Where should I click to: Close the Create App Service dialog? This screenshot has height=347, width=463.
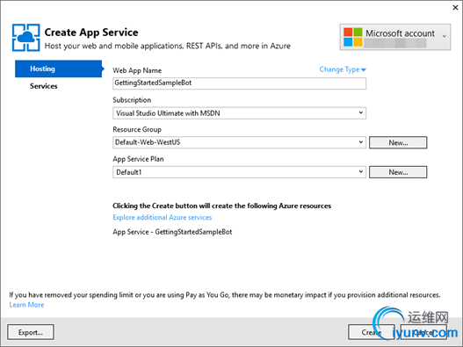tap(455, 8)
